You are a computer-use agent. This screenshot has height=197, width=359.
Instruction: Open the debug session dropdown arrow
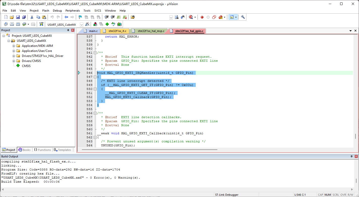195,17
